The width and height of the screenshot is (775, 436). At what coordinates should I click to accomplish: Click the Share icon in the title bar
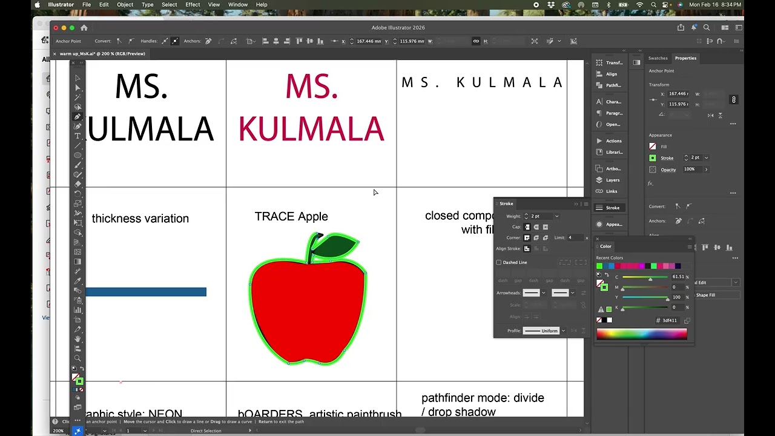click(681, 27)
